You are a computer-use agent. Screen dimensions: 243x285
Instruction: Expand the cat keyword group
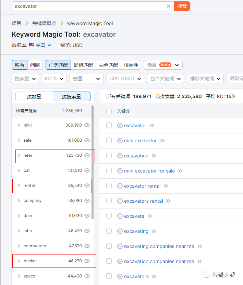coord(19,170)
